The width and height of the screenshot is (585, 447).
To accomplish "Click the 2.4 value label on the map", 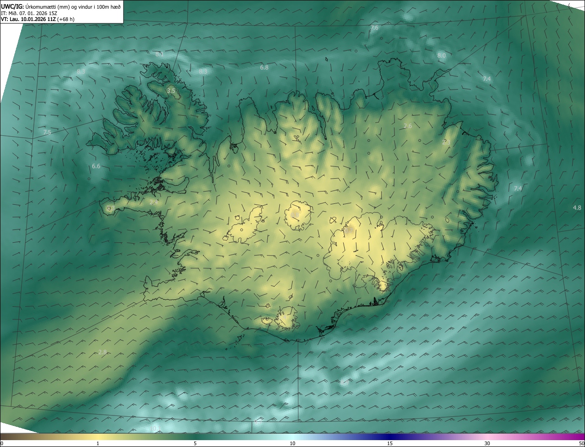I will point(154,202).
